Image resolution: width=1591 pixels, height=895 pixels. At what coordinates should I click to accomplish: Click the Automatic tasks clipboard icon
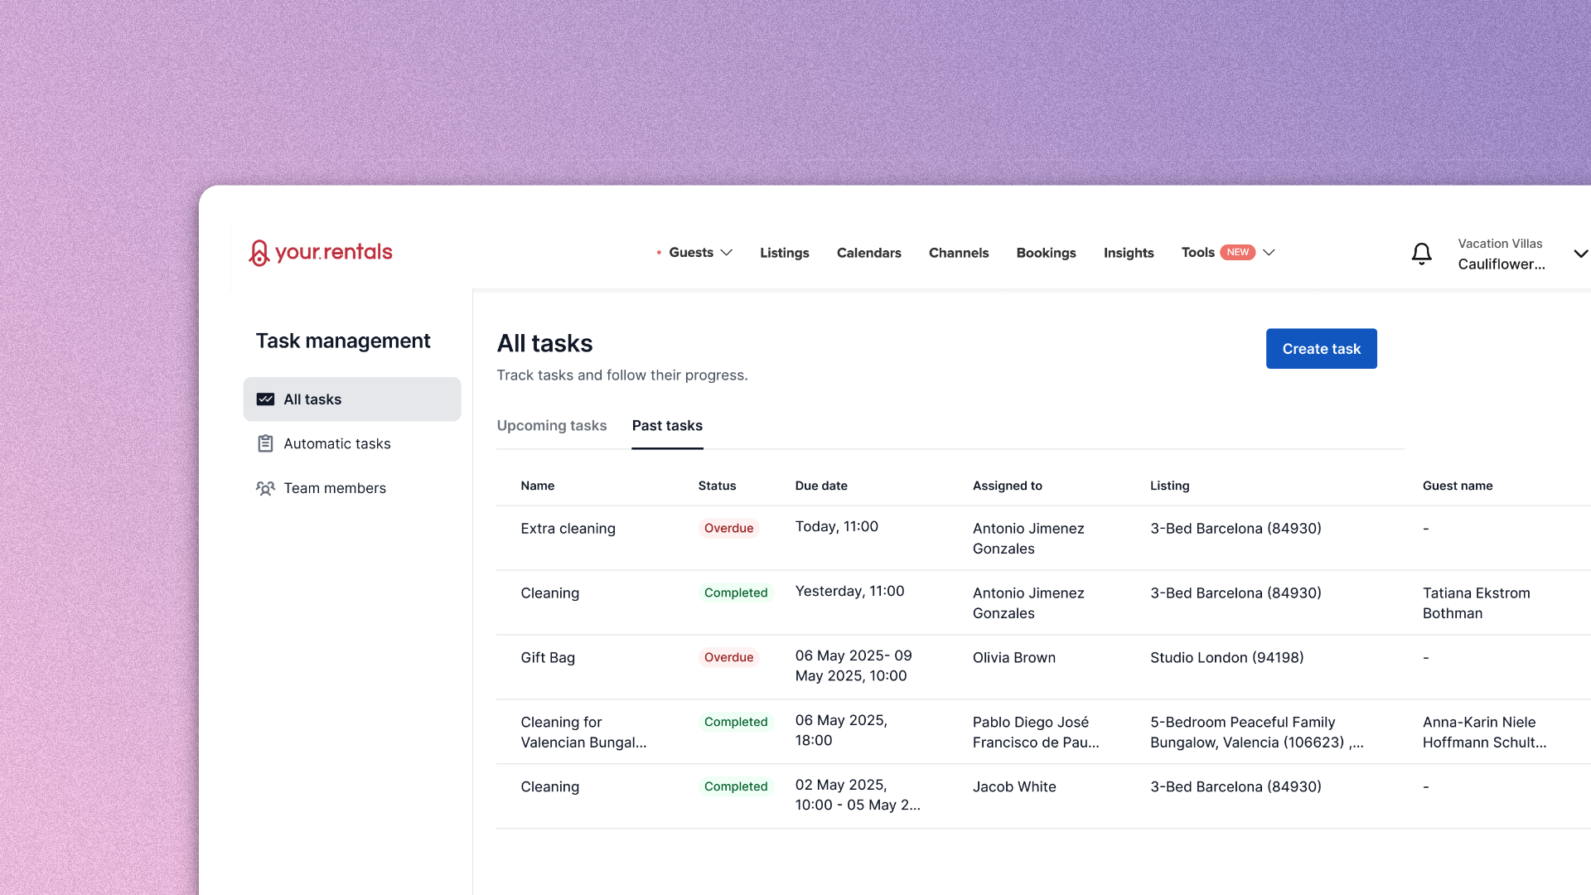[x=265, y=444]
